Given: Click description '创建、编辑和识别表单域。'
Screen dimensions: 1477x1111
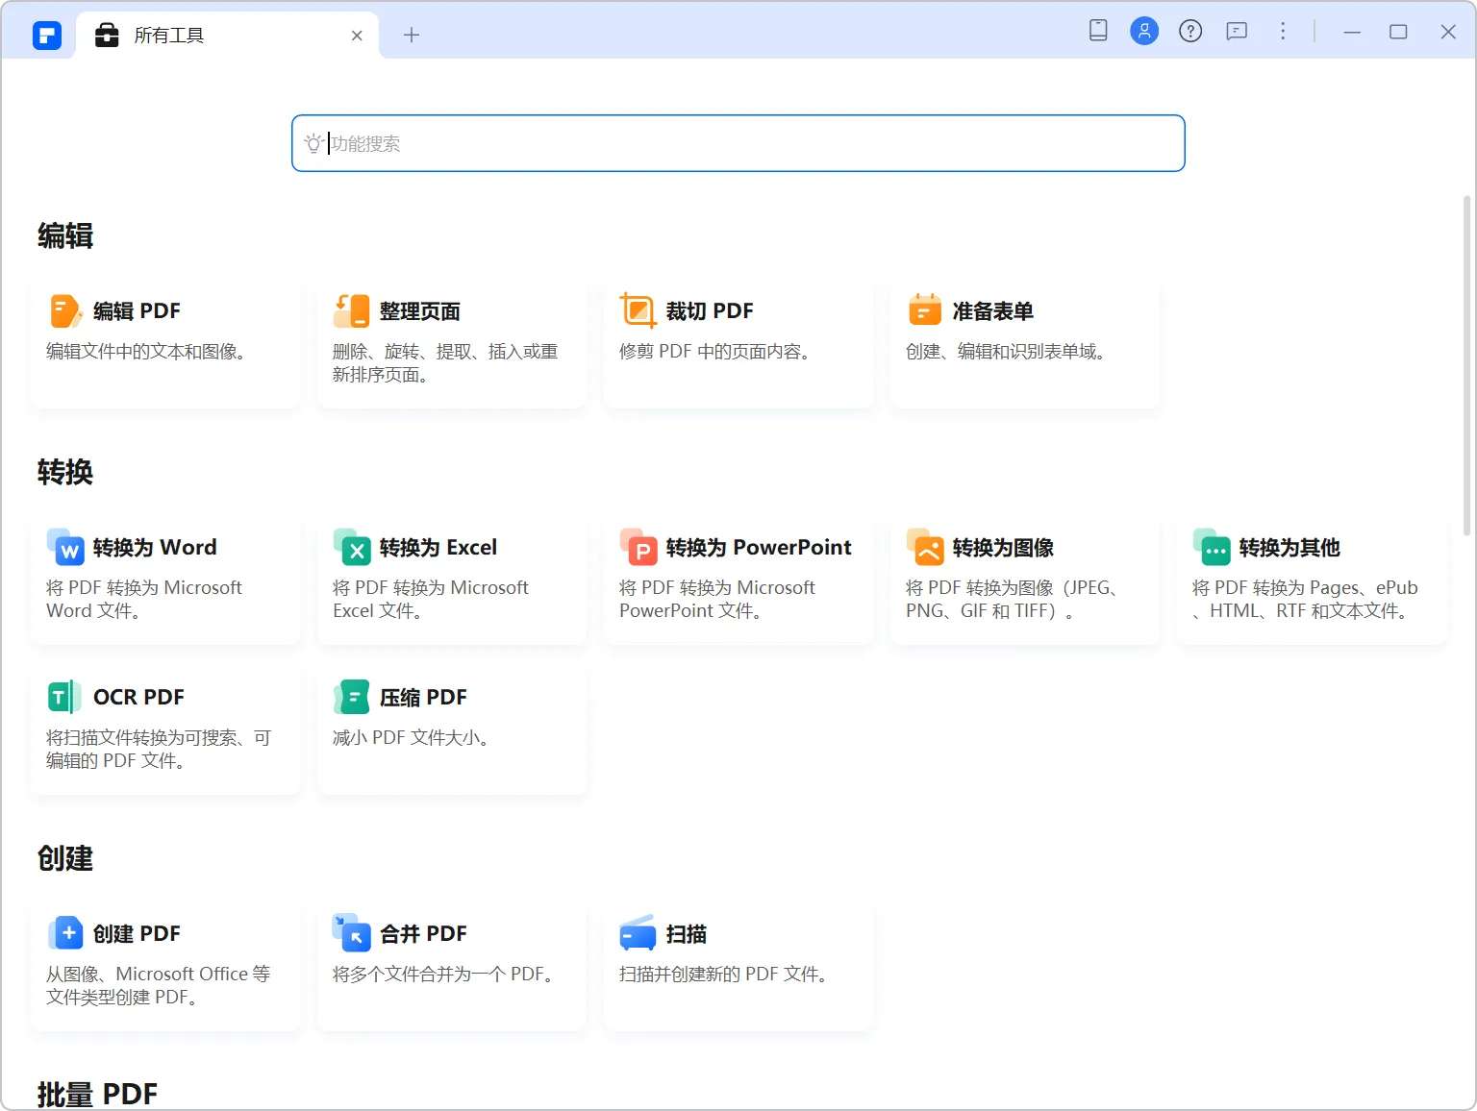Looking at the screenshot, I should 1006,352.
